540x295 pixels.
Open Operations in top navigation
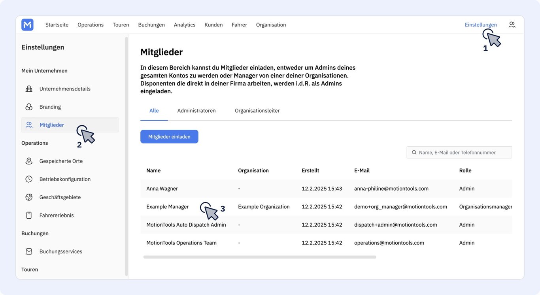coord(91,25)
